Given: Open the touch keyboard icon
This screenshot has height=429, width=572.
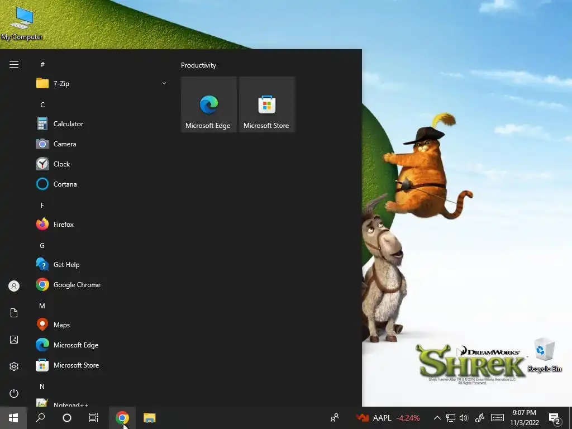Looking at the screenshot, I should pos(497,418).
